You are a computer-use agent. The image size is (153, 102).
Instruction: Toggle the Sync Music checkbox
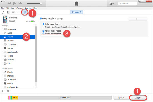pos(41,19)
